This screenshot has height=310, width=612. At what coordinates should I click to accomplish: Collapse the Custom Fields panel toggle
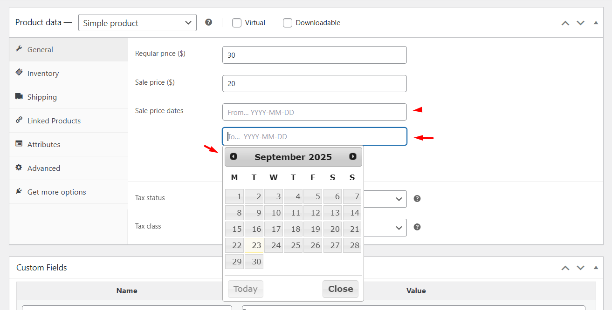(x=596, y=268)
